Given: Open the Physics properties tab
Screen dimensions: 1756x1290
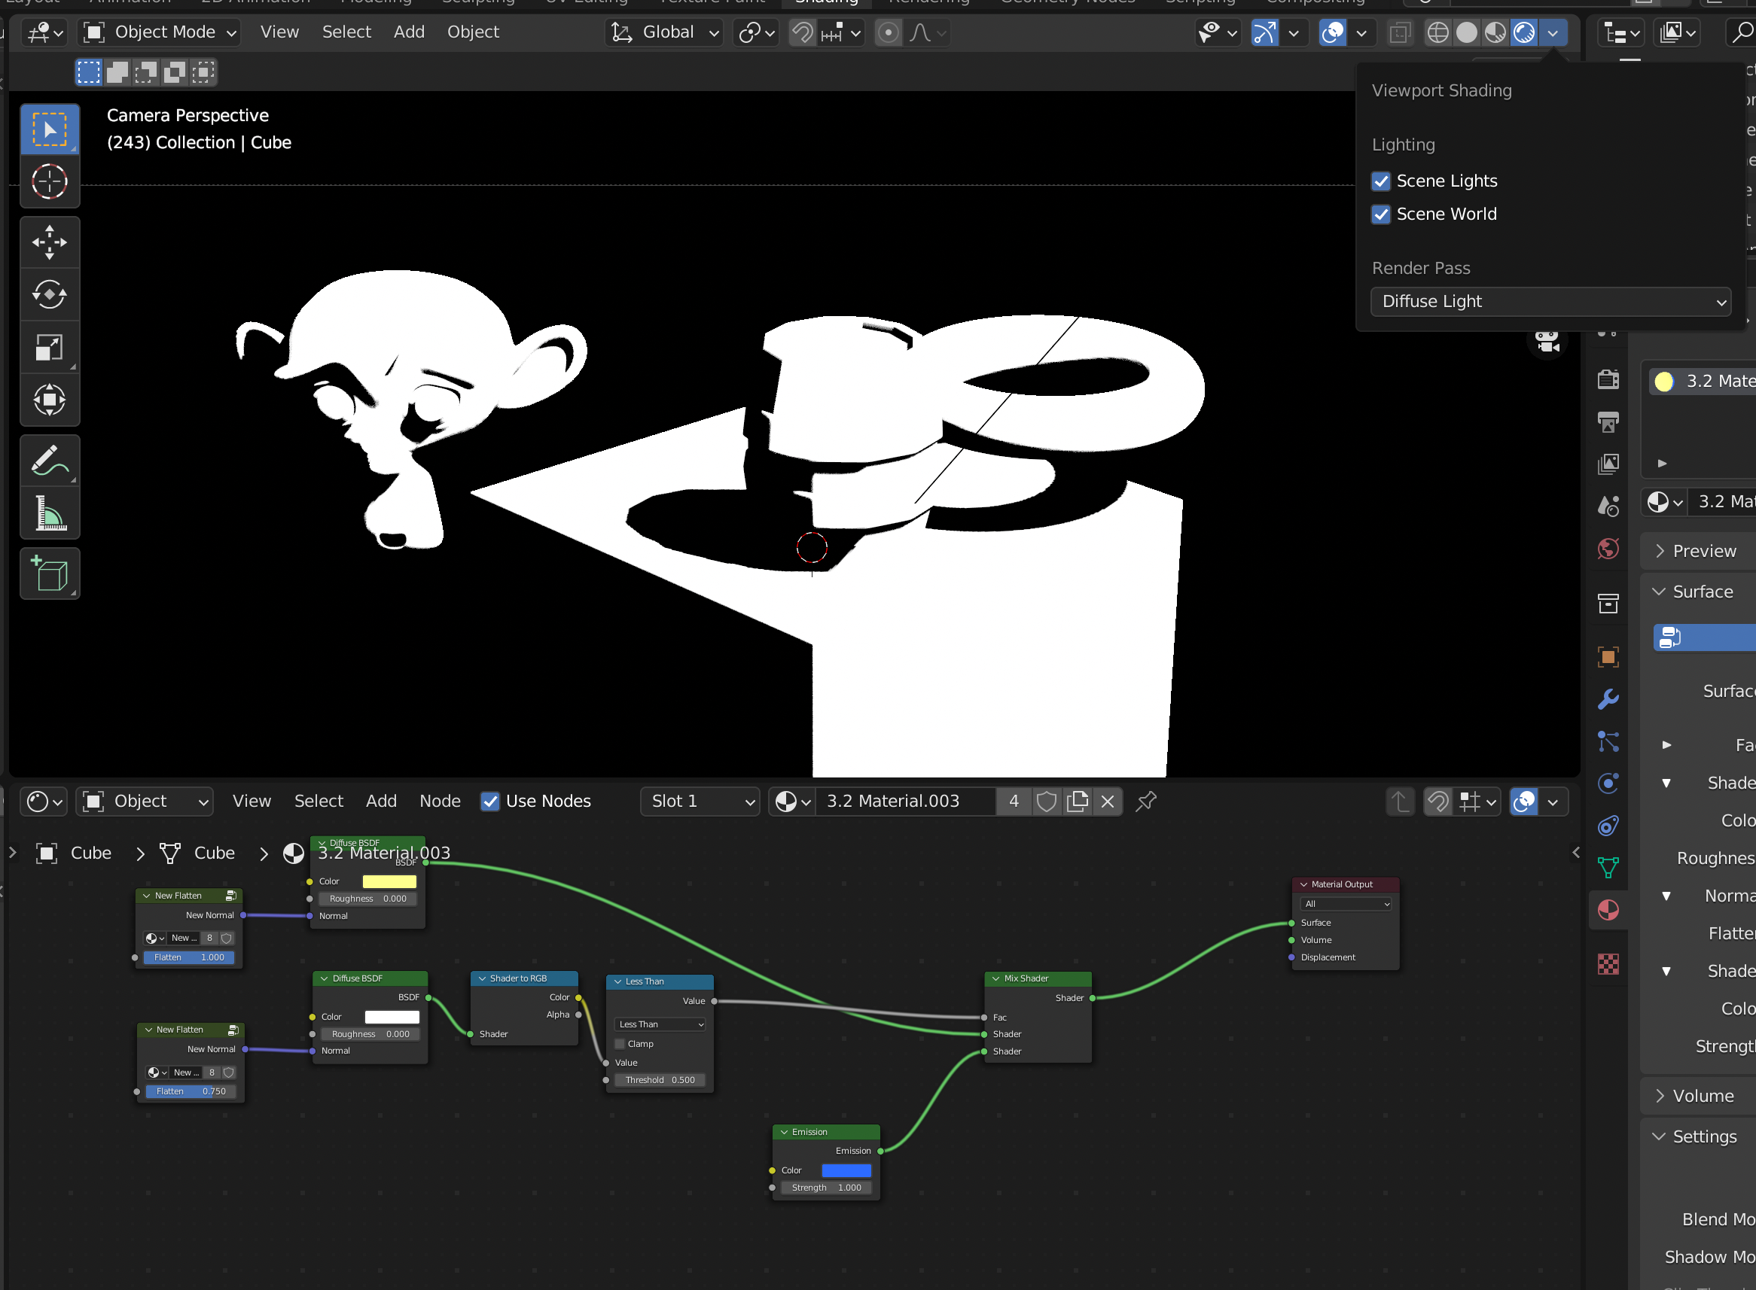Looking at the screenshot, I should click(1608, 783).
